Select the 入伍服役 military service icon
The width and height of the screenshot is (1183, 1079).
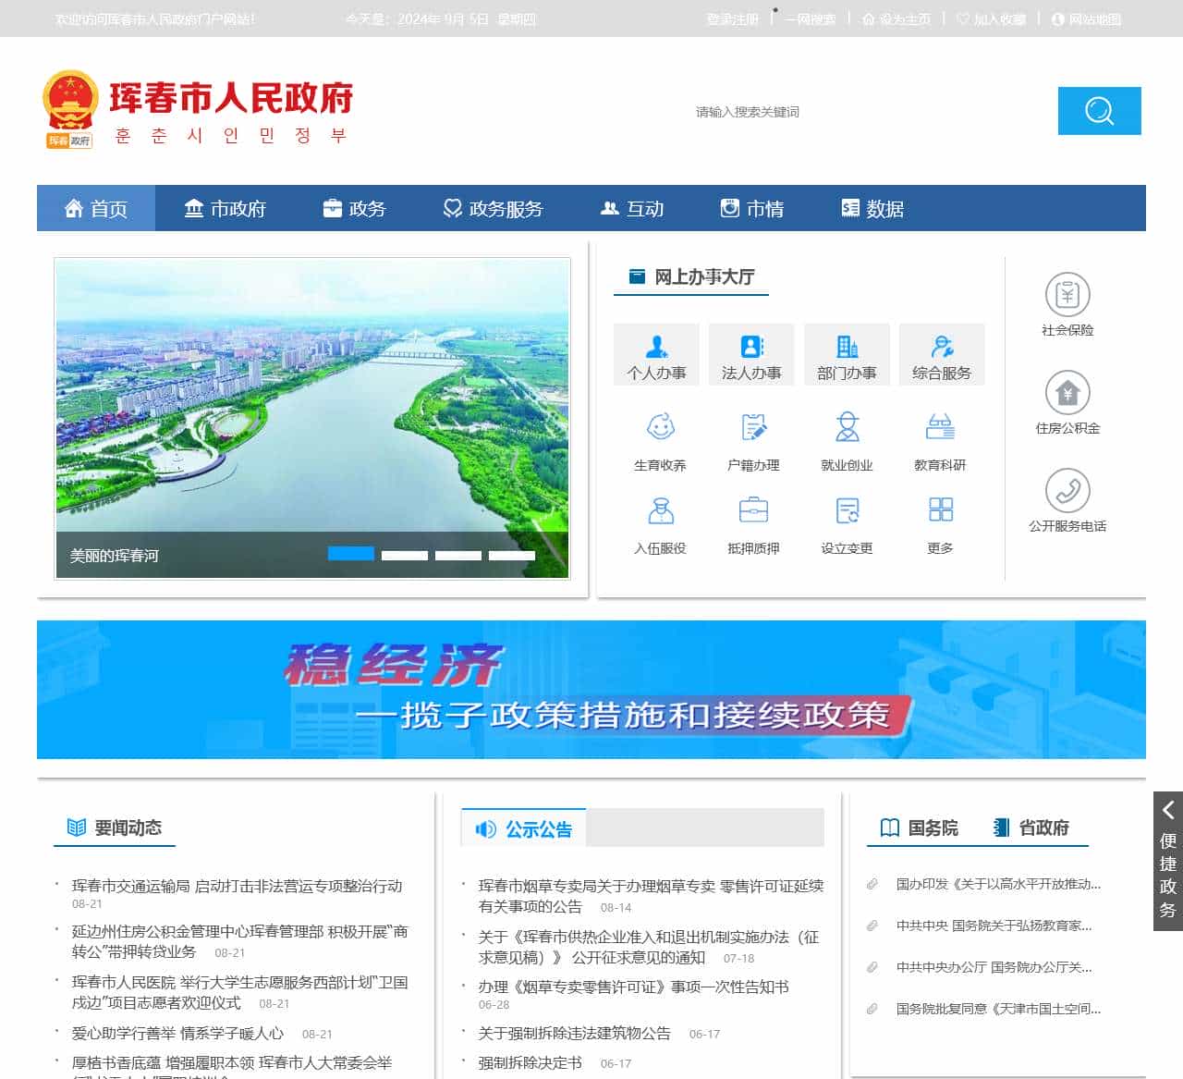[x=660, y=510]
